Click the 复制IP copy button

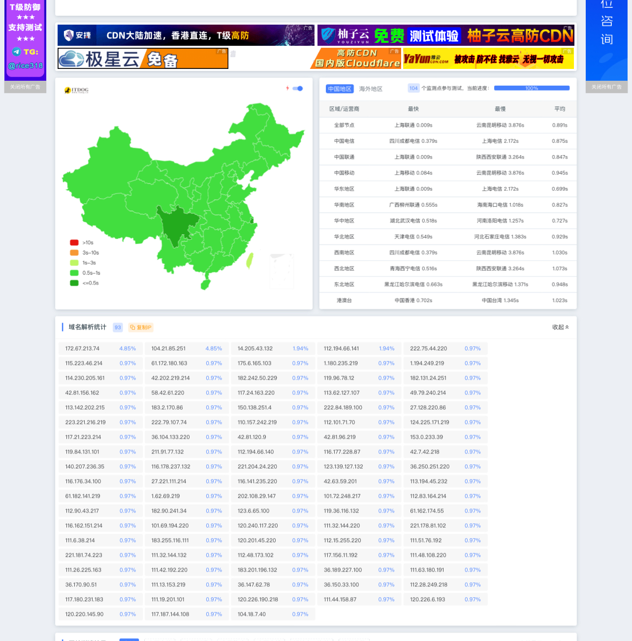(x=141, y=327)
